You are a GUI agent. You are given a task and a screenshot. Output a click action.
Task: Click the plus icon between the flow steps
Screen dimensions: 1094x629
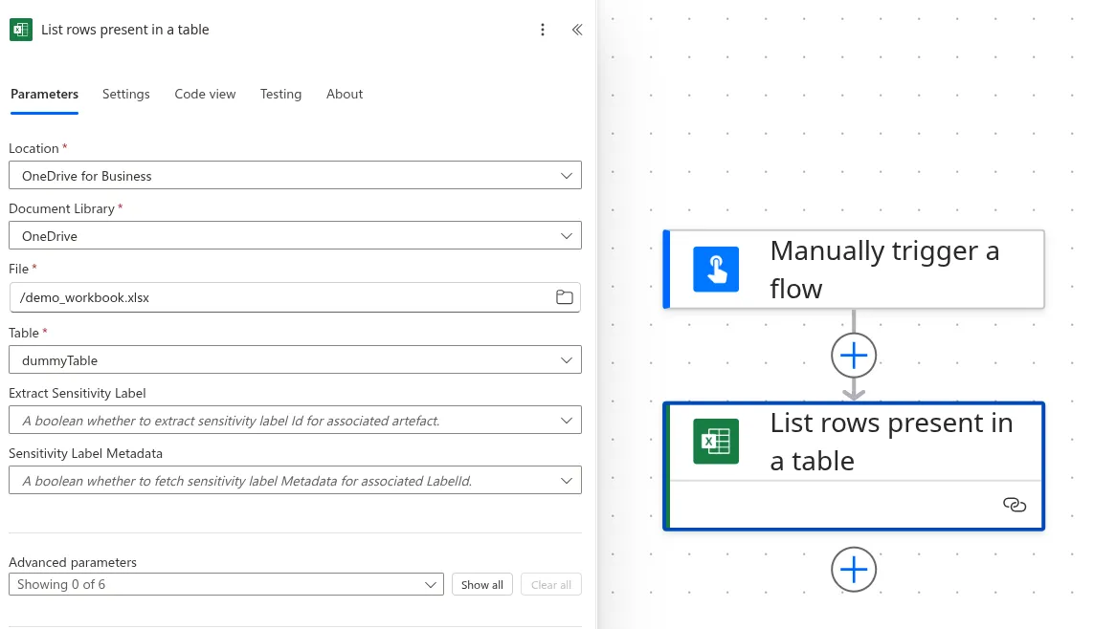click(853, 355)
